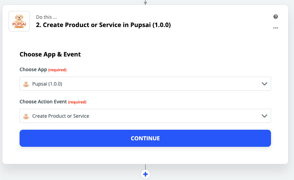The image size is (294, 180).
Task: Click the connector arrow above the step
Action: [145, 2]
